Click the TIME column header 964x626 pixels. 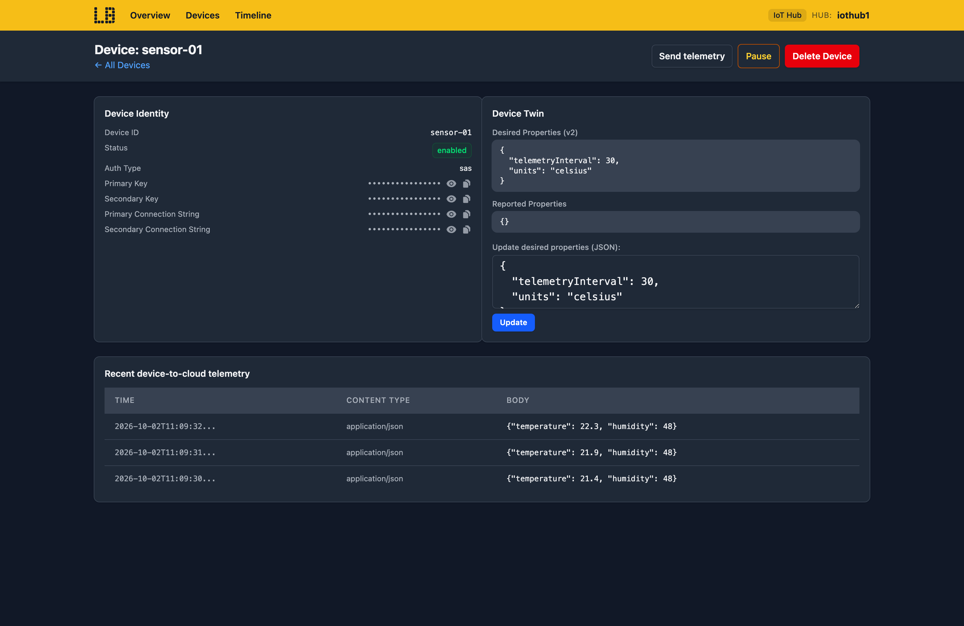[x=124, y=400]
